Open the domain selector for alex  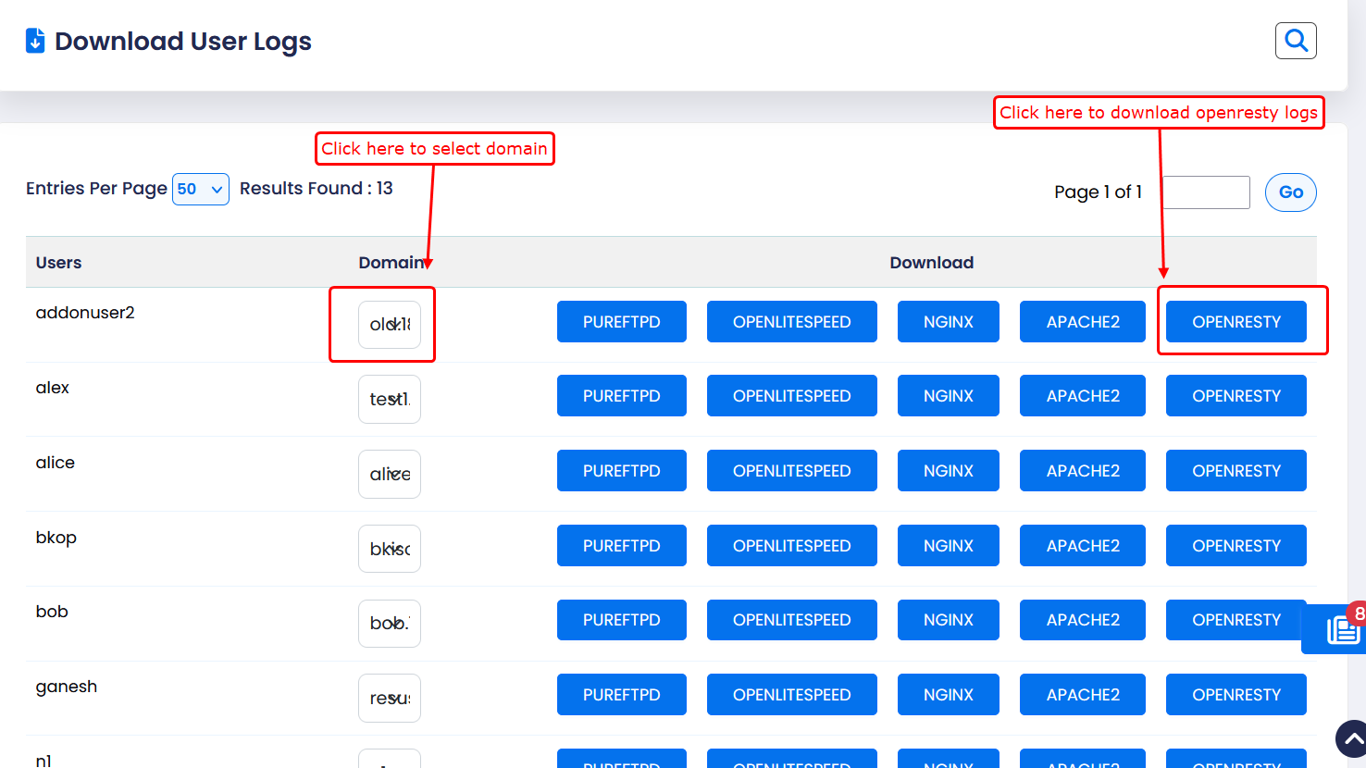click(390, 400)
